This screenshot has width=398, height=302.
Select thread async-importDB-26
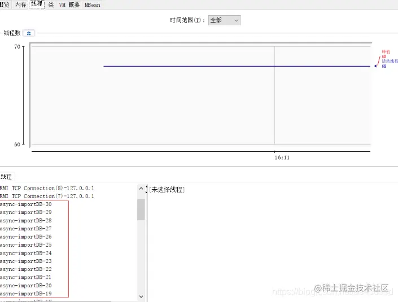pyautogui.click(x=25, y=237)
